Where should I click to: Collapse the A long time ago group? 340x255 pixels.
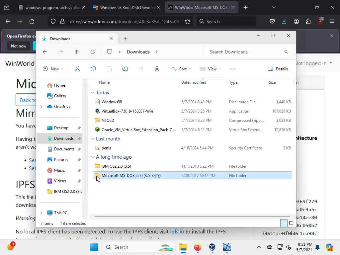93,157
